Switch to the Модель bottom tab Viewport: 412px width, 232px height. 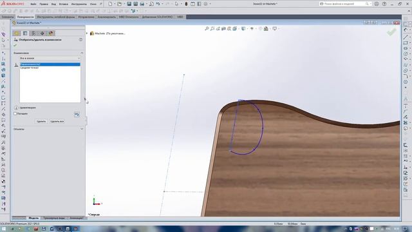tap(33, 218)
